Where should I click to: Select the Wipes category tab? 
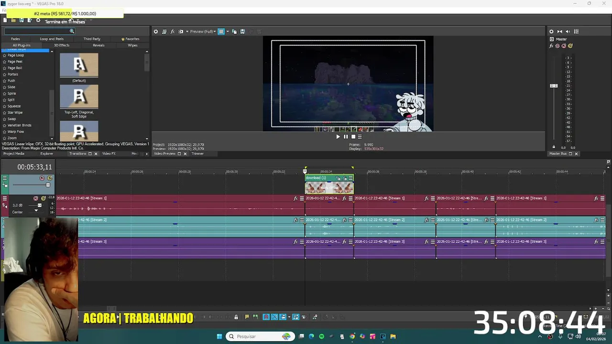tap(132, 45)
